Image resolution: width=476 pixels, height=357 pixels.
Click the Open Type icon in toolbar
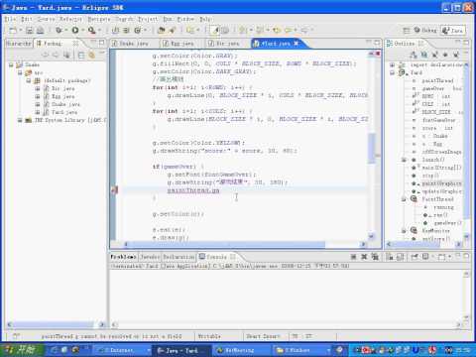(x=162, y=31)
